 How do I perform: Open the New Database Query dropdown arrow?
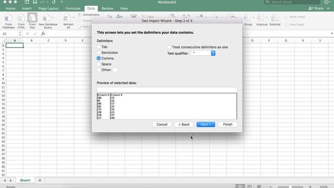point(53,17)
